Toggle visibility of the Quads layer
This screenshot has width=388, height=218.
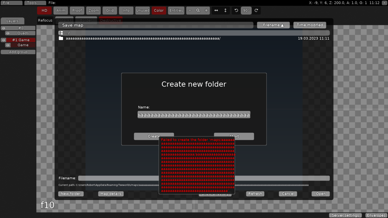8,33
